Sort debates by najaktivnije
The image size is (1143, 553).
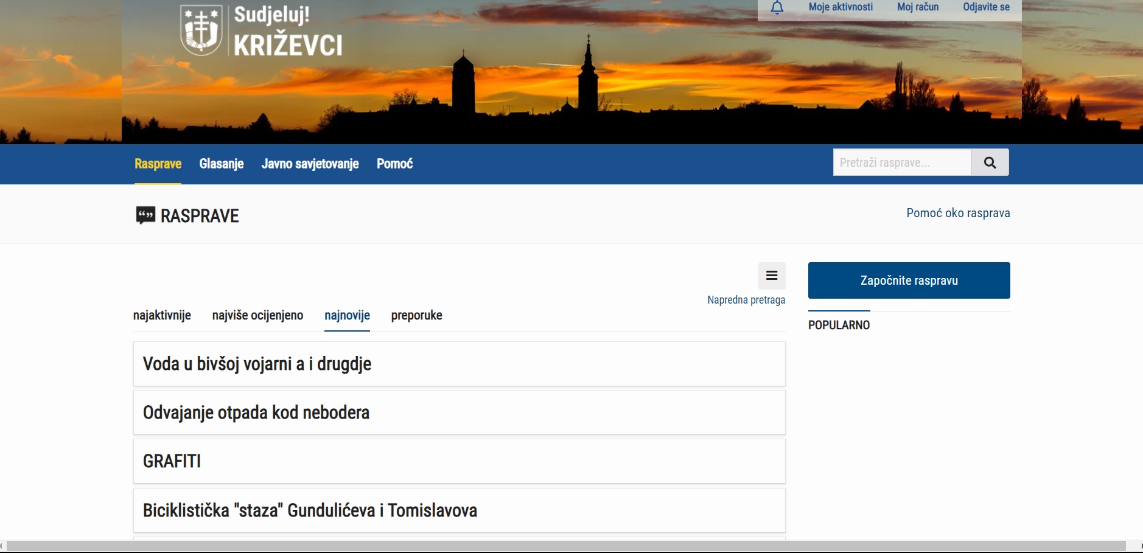(162, 315)
